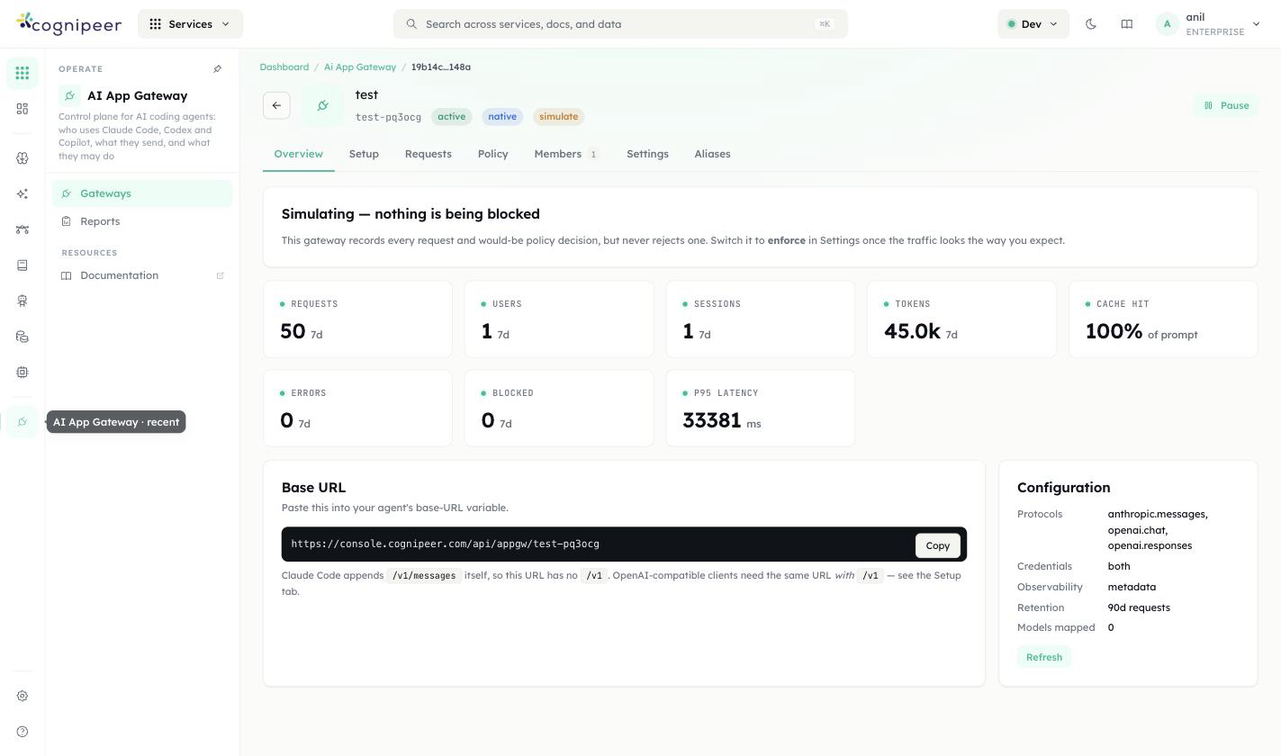Open Reports in the sidebar
This screenshot has height=756, width=1281.
pyautogui.click(x=142, y=221)
